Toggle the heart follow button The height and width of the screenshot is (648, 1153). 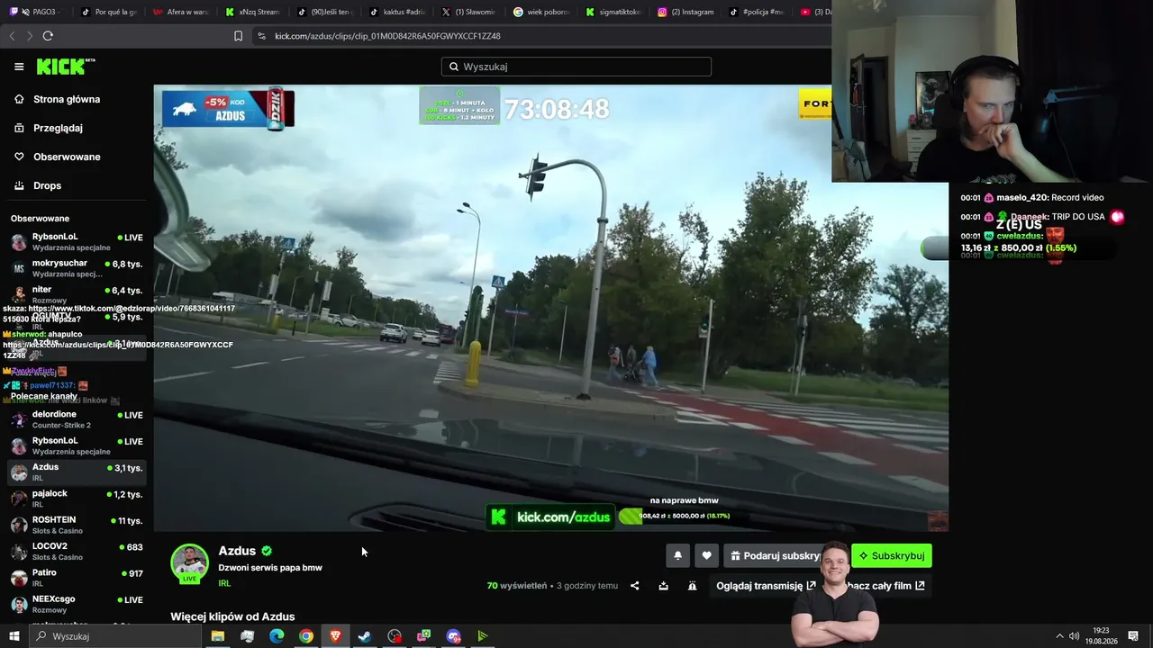pyautogui.click(x=706, y=556)
